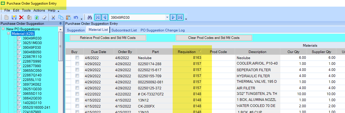Image resolution: width=345 pixels, height=113 pixels.
Task: Click the 8163 requisition cell
Action: 188,58
